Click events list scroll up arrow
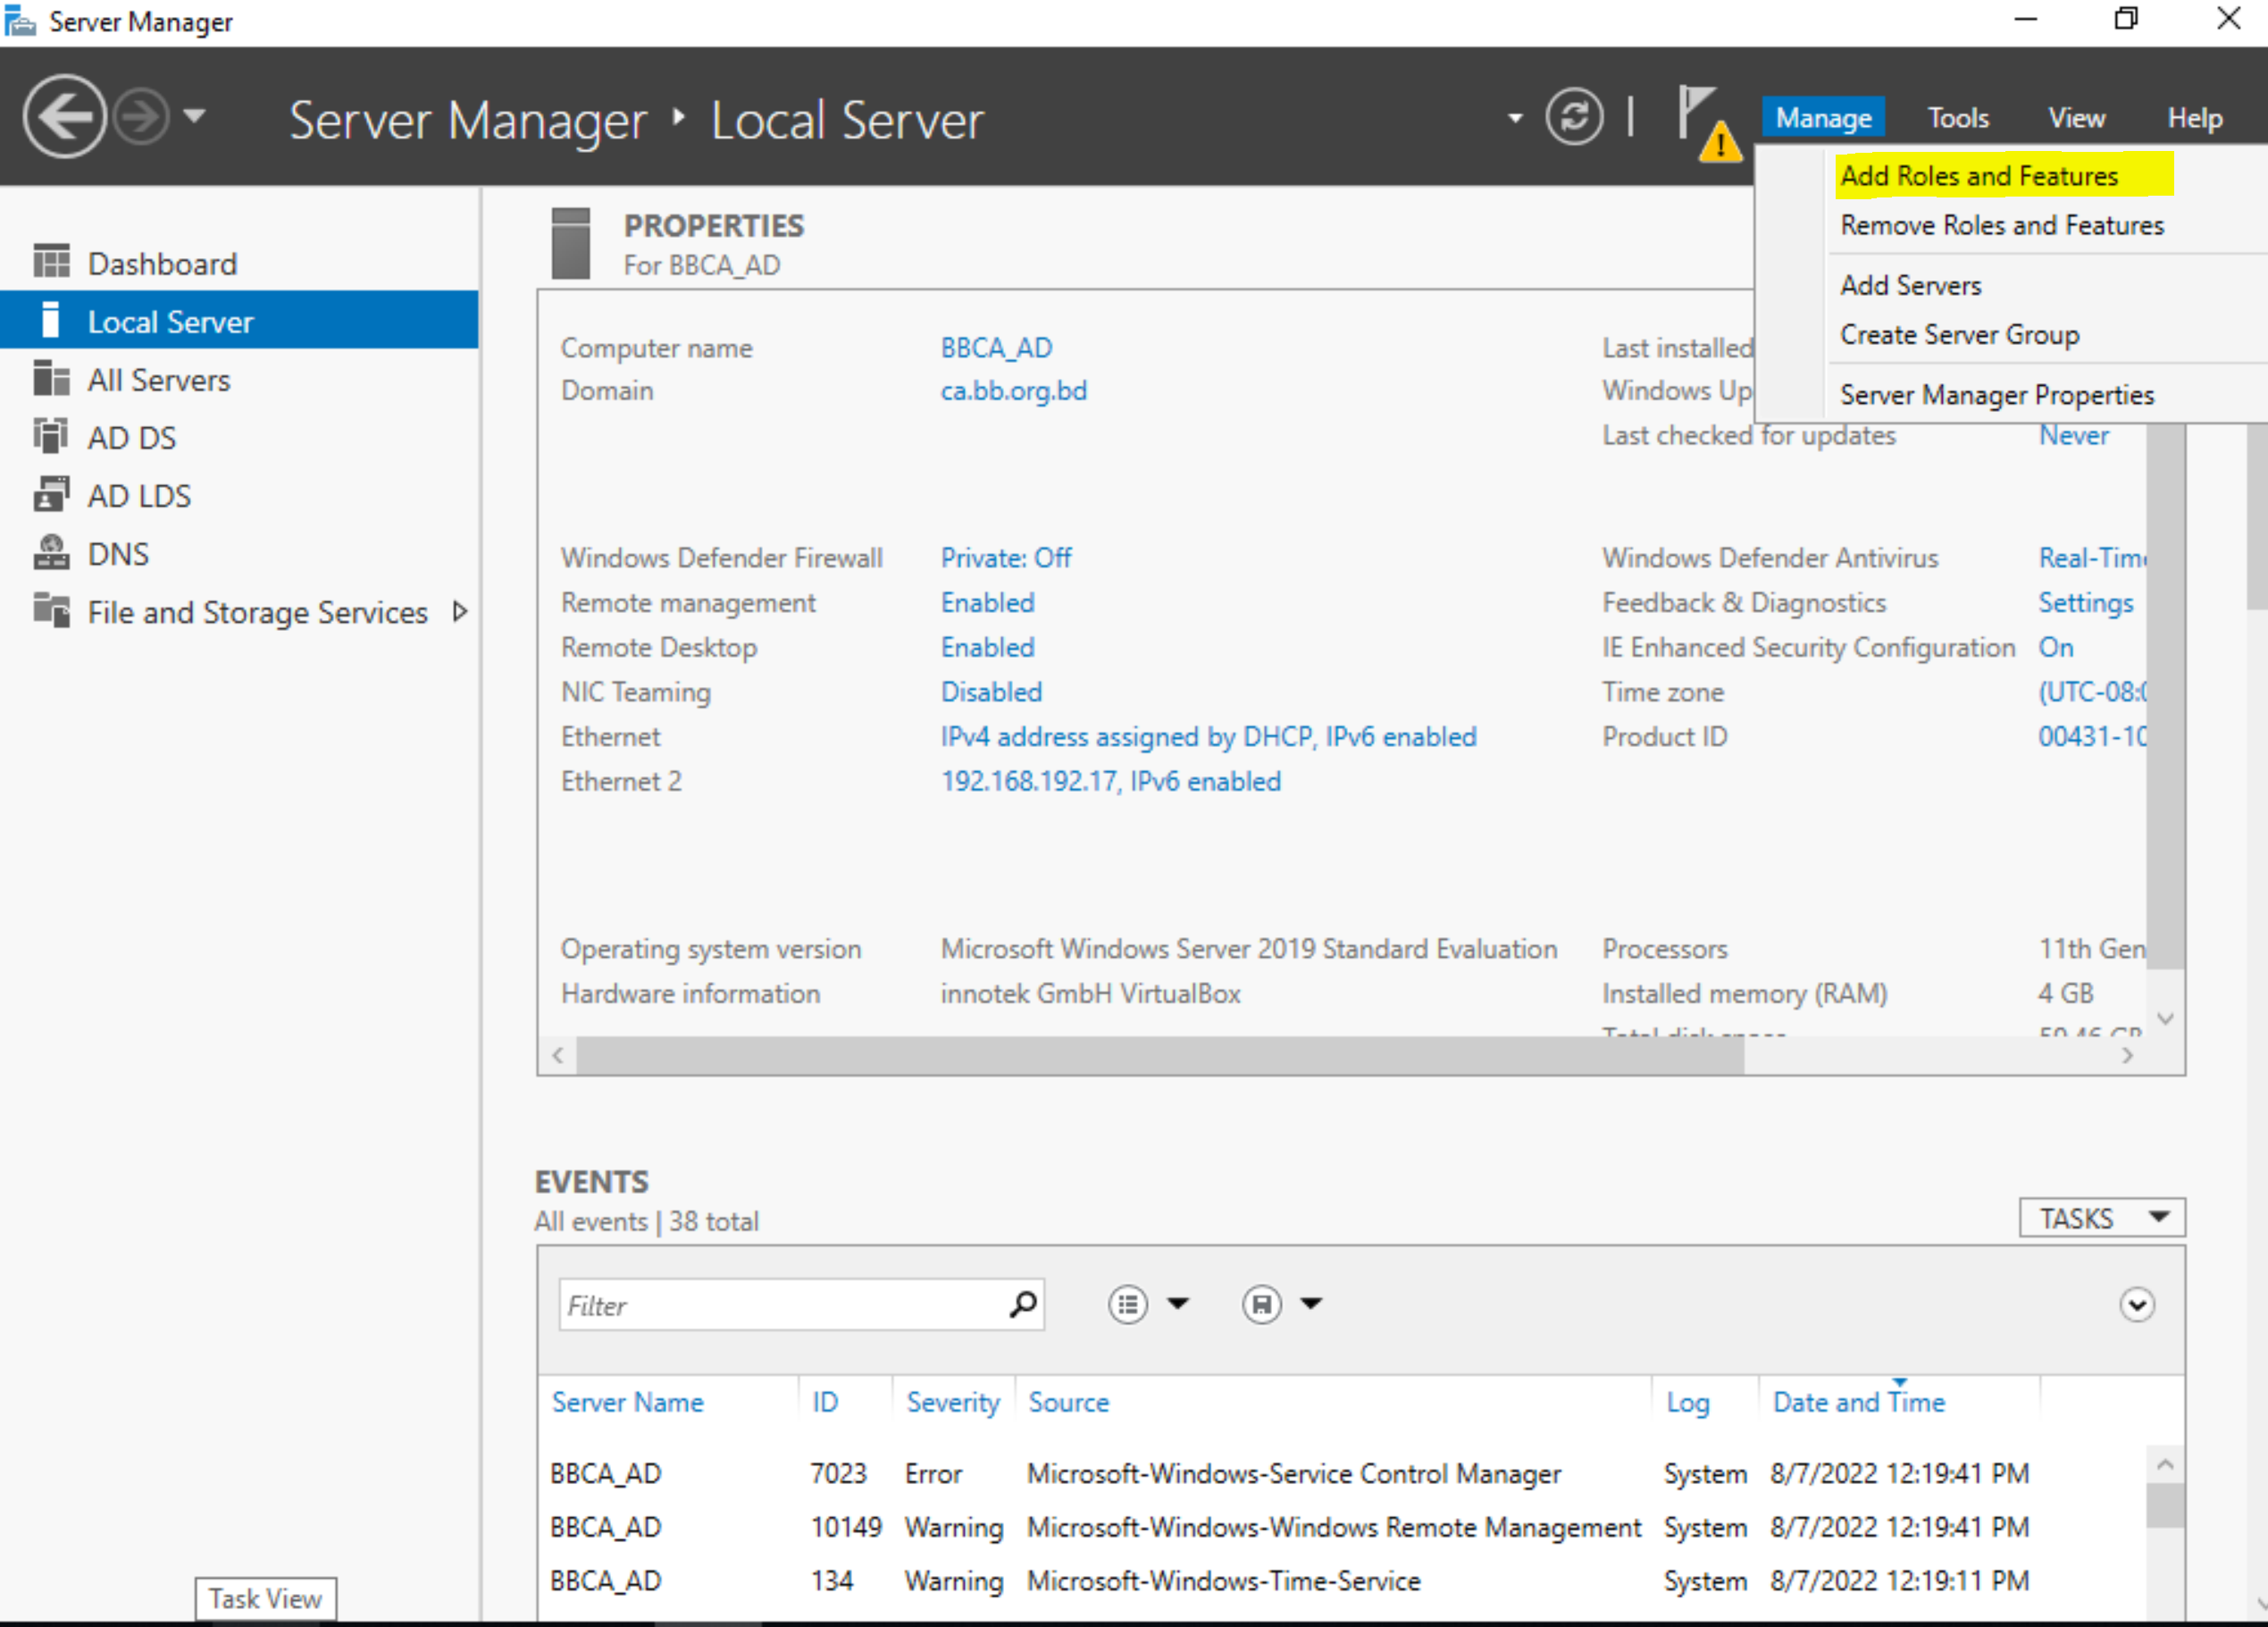The image size is (2268, 1627). 2165,1465
